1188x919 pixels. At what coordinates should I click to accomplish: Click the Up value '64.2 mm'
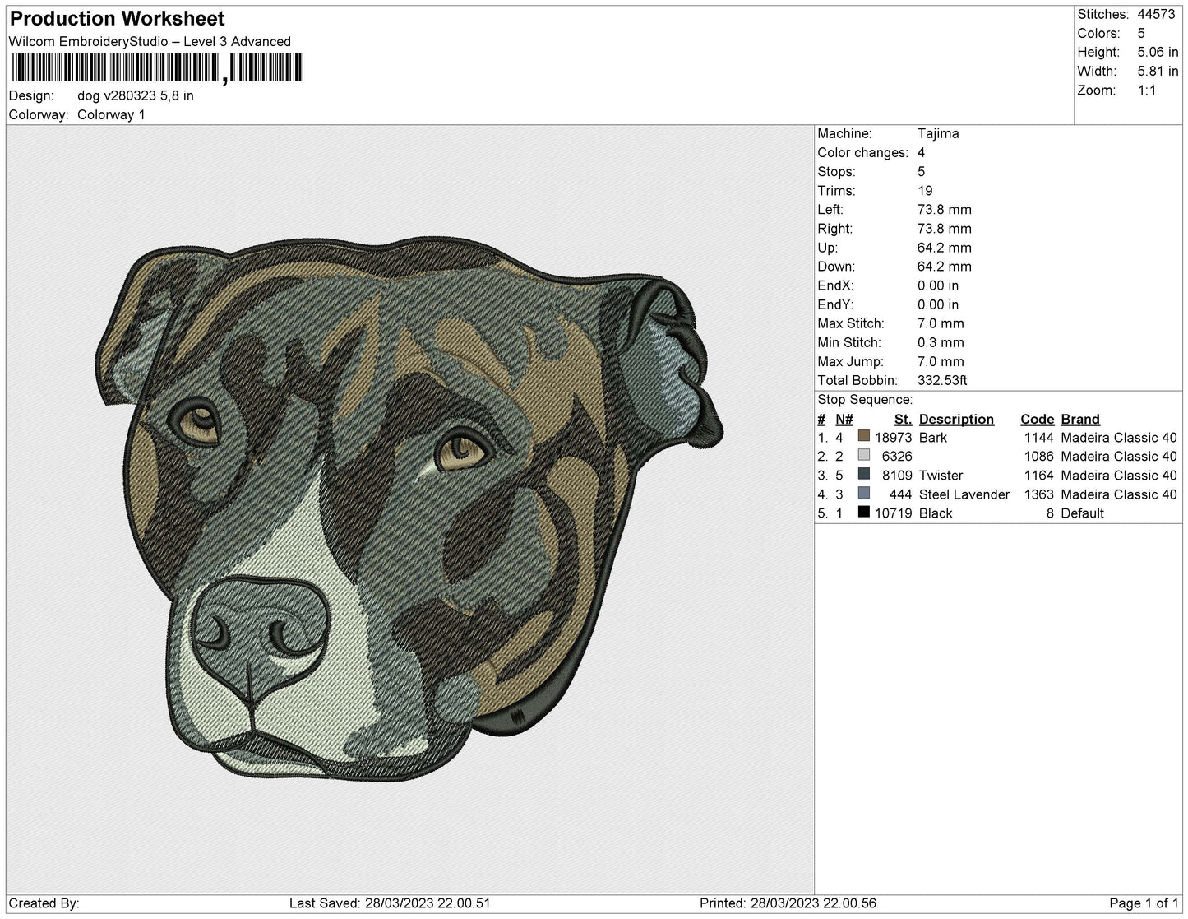pyautogui.click(x=945, y=248)
